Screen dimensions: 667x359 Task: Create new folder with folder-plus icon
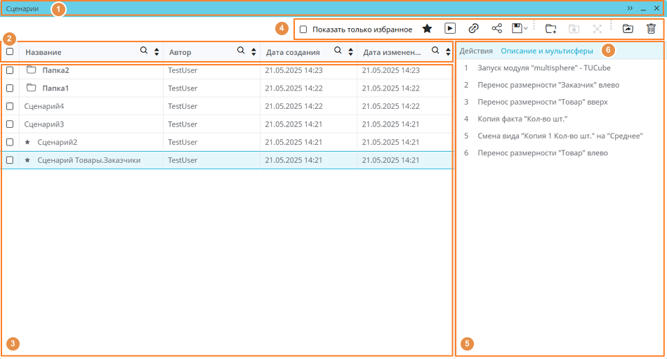[551, 29]
